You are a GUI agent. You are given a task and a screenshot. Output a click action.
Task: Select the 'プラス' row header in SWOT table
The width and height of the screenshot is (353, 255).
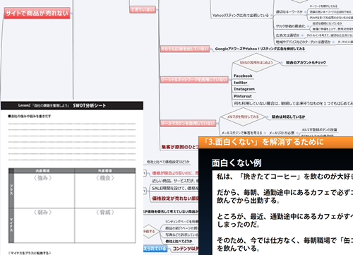tap(11, 191)
